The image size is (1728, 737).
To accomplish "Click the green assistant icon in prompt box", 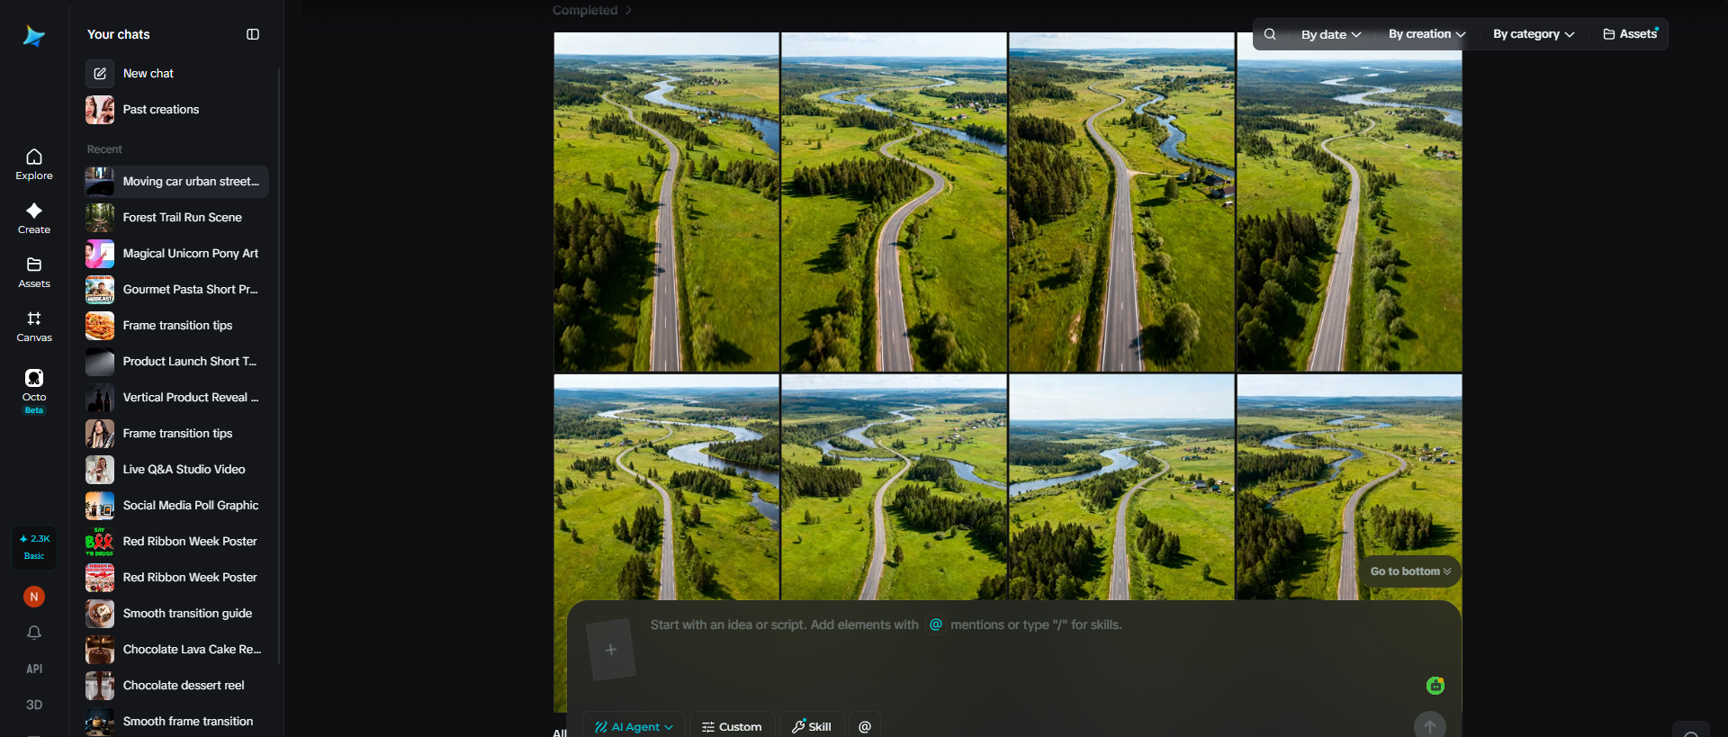I will pos(1435,686).
